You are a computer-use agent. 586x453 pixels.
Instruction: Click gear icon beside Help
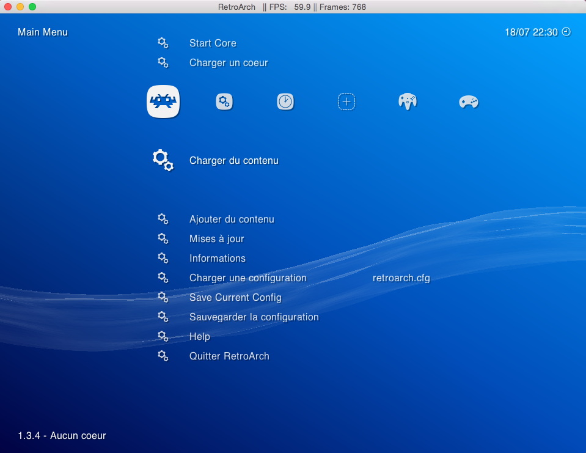point(163,336)
